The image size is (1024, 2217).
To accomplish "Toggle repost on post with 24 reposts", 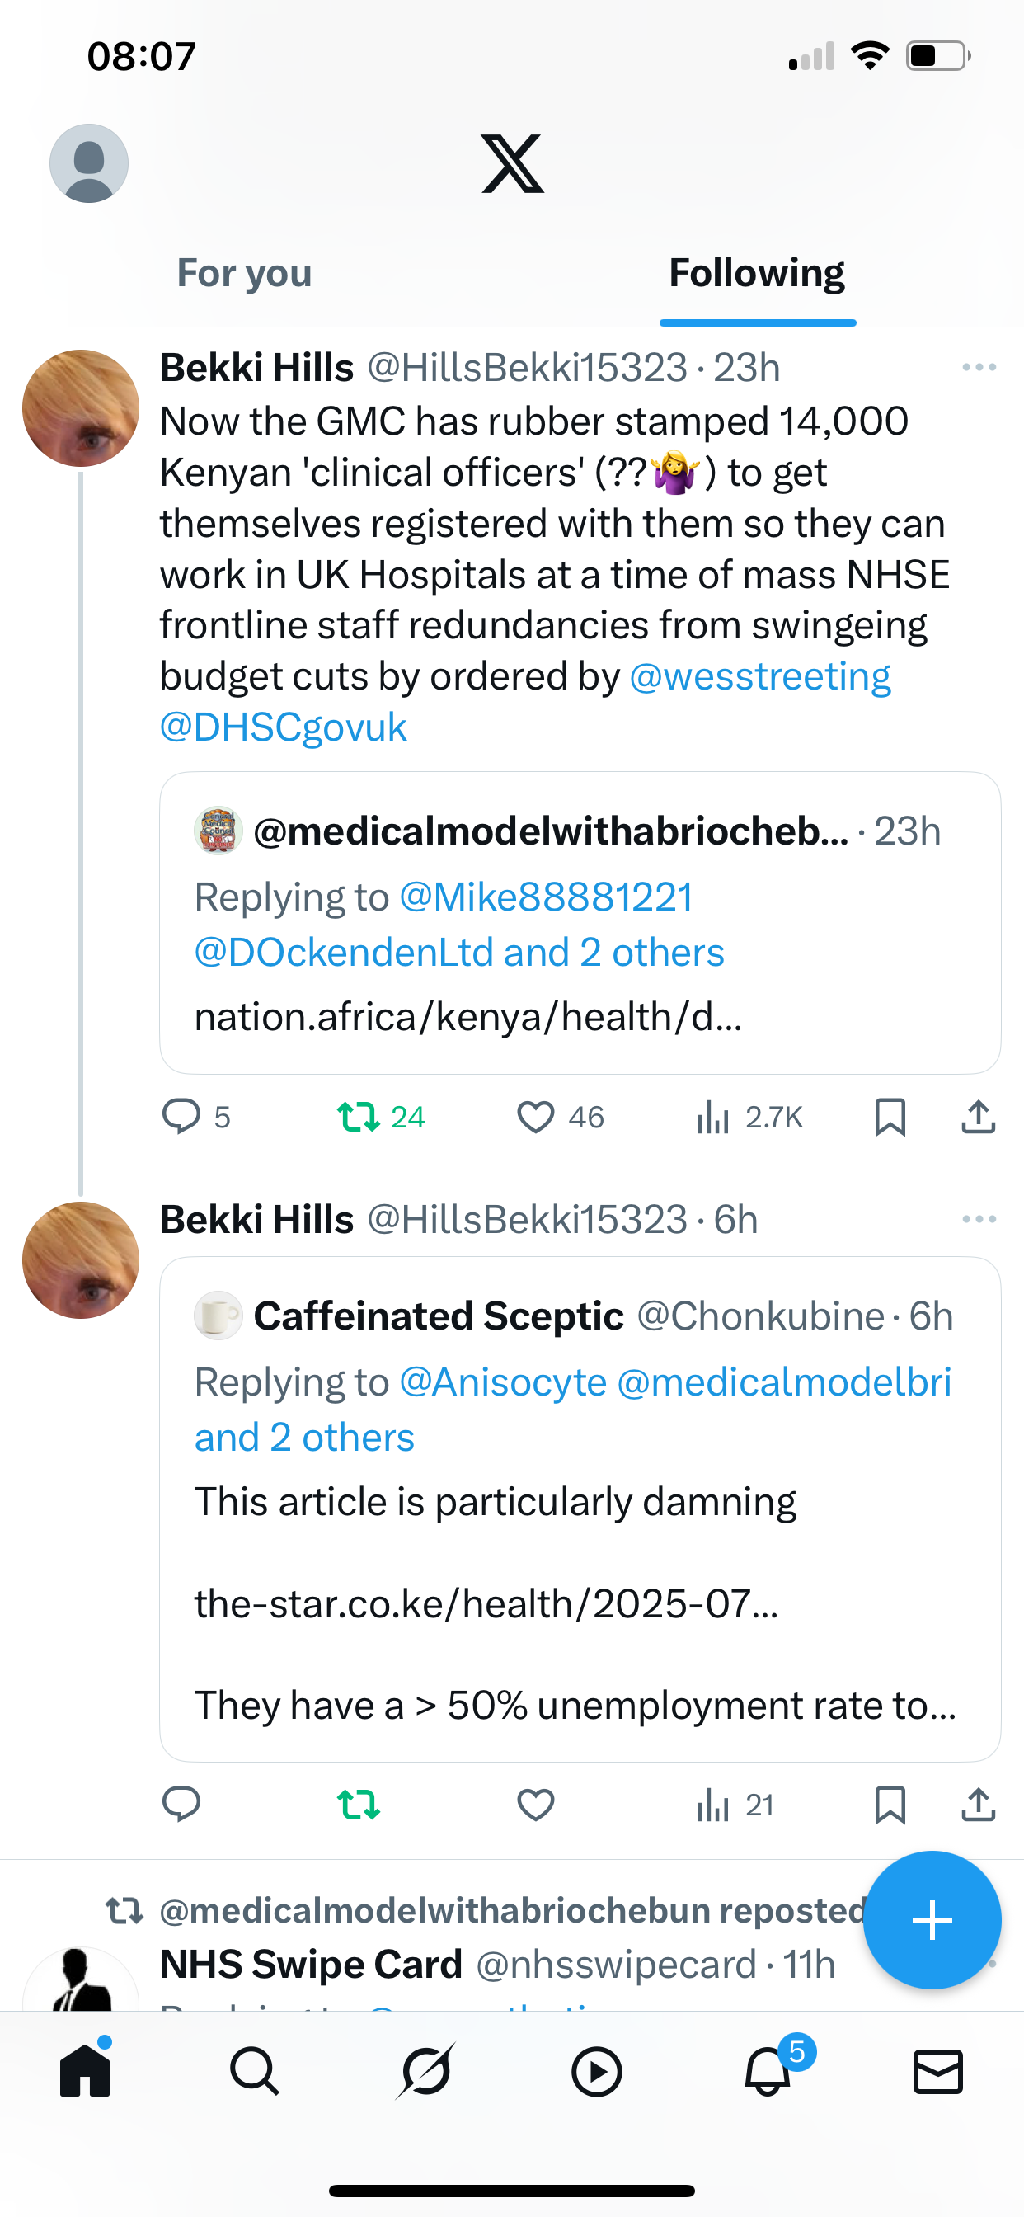I will coord(358,1117).
